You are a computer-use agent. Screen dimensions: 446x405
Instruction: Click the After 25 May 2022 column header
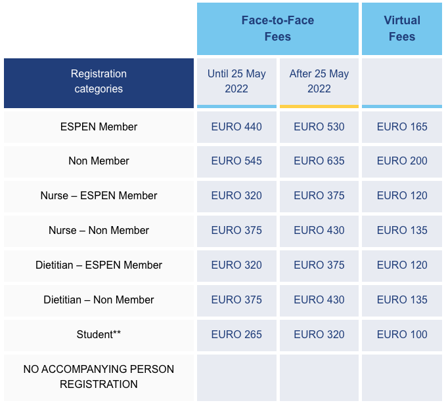(x=319, y=83)
